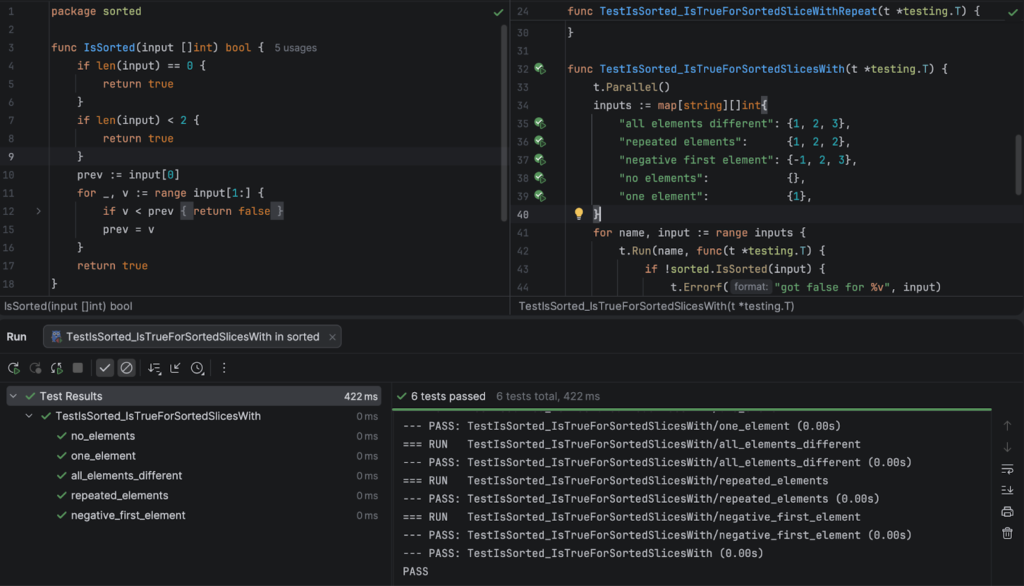Open test history clock icon
The image size is (1024, 586).
click(197, 368)
